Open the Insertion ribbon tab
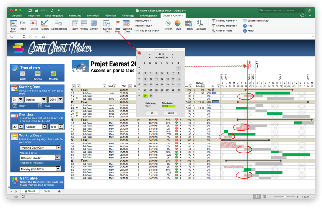This screenshot has width=322, height=210. tap(33, 16)
